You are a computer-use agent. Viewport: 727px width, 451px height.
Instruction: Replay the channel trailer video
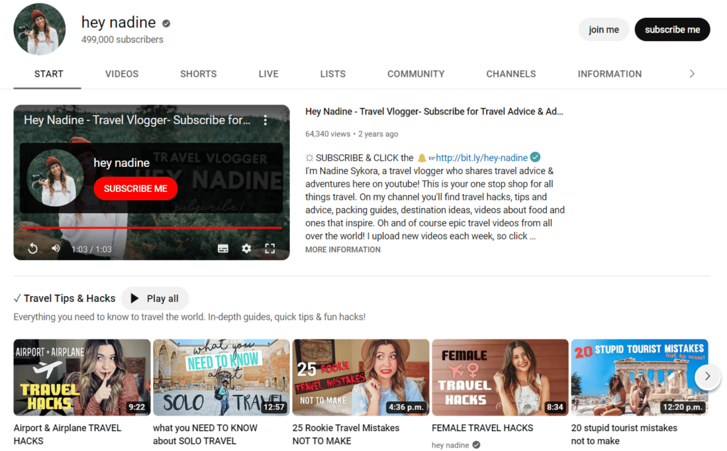33,249
